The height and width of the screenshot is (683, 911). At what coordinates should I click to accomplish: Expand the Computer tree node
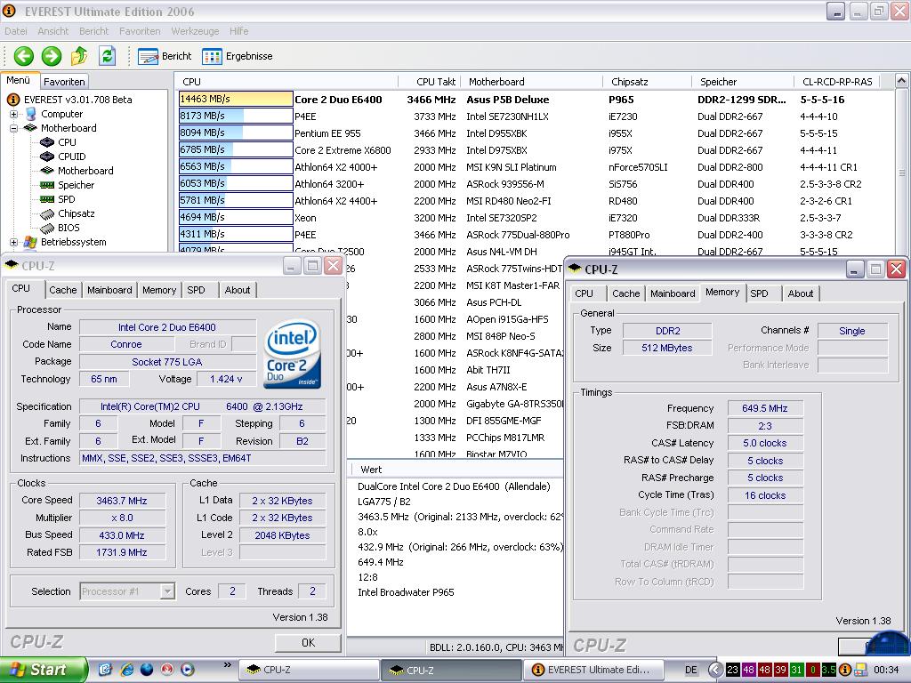[x=14, y=114]
